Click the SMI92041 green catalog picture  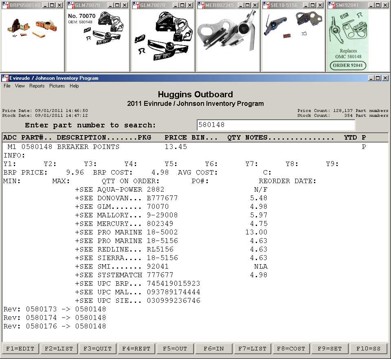348,40
